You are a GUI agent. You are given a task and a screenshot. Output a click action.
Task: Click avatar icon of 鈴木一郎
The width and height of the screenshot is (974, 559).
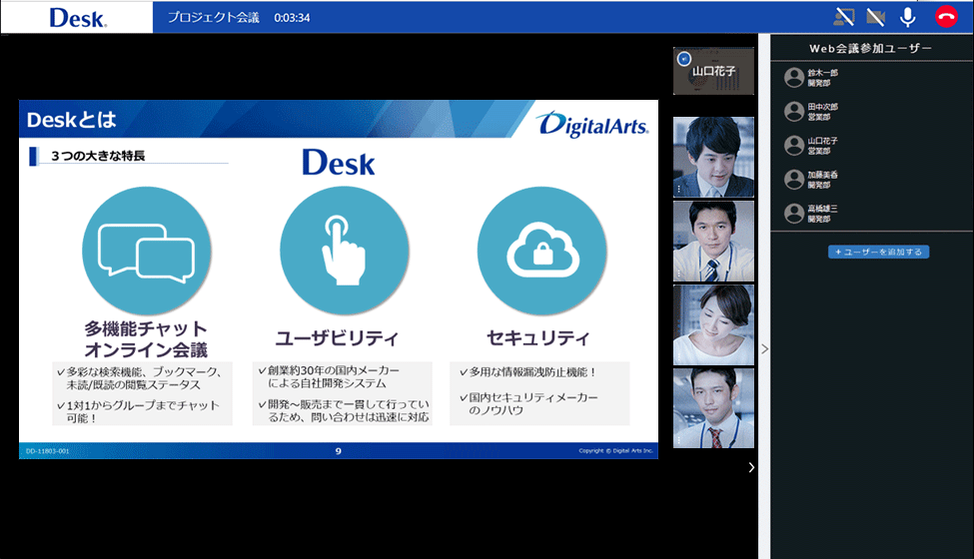click(x=794, y=78)
